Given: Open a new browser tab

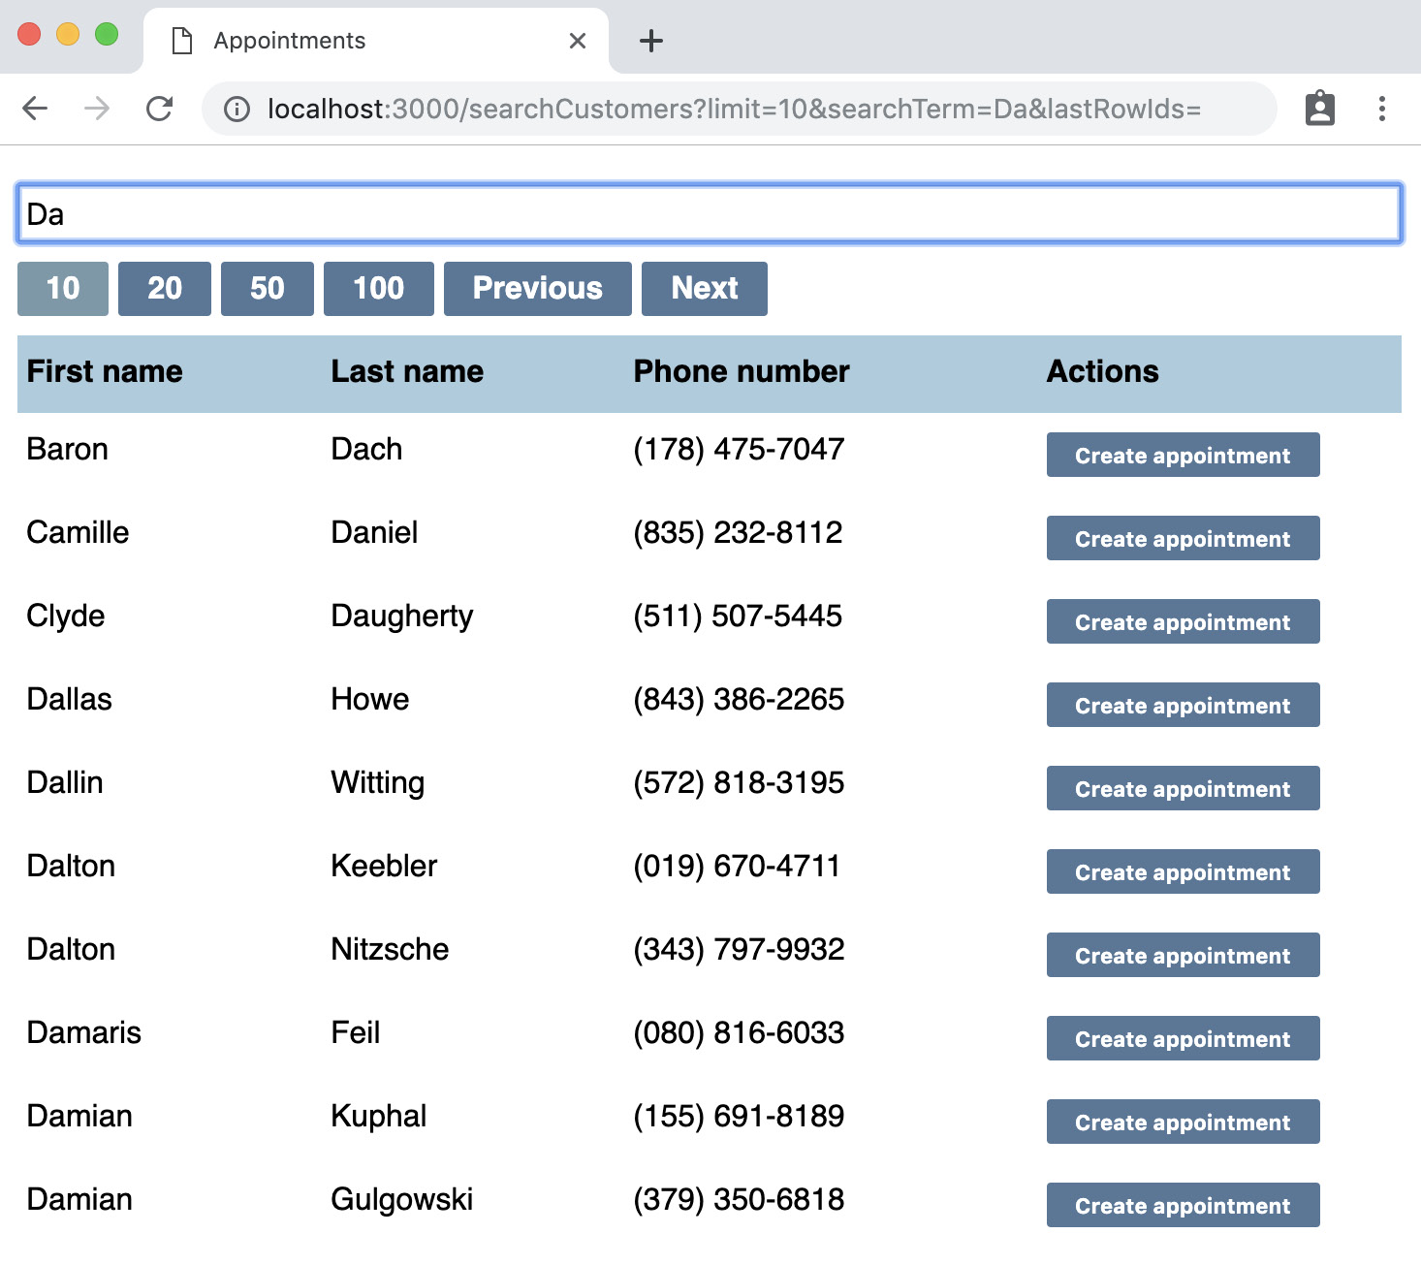Looking at the screenshot, I should [650, 40].
